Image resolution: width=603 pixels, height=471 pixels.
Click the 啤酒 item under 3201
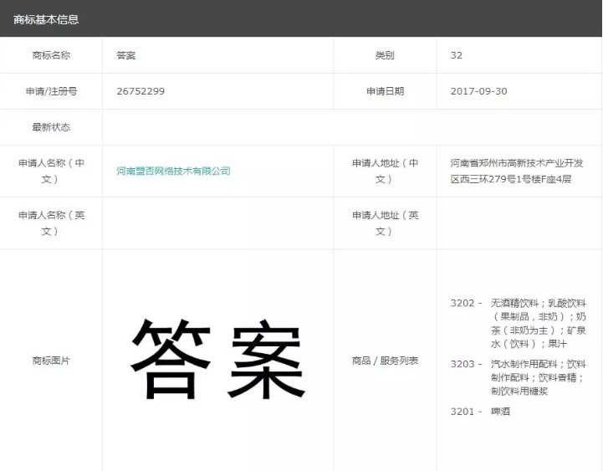501,412
